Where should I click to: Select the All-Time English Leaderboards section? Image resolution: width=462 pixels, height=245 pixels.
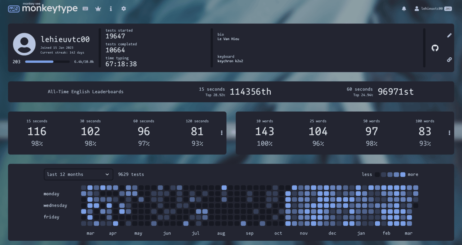[86, 92]
